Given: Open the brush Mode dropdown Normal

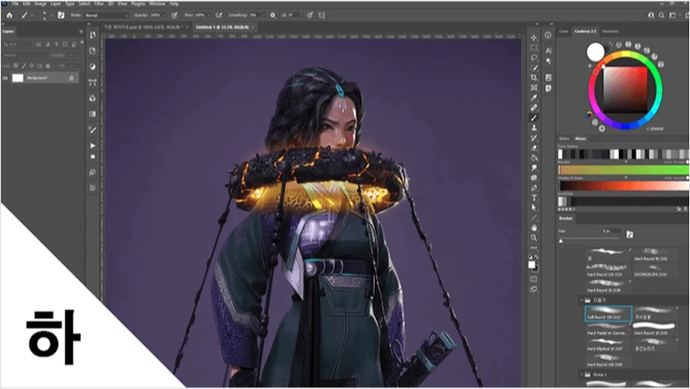Looking at the screenshot, I should coord(106,15).
